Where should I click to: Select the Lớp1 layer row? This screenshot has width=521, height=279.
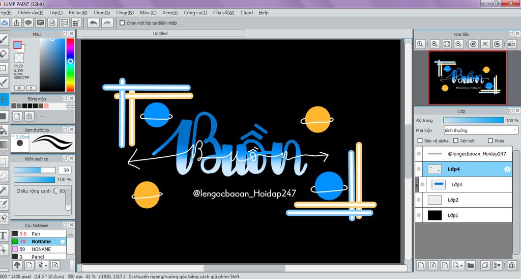(464, 215)
